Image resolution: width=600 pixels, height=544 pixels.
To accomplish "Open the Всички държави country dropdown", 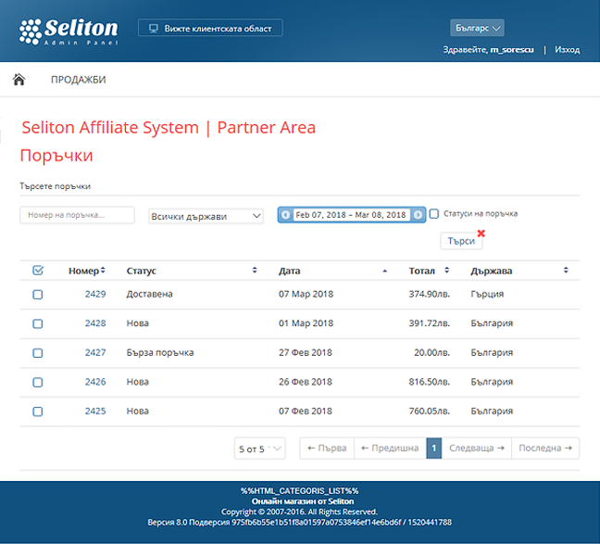I will [206, 216].
